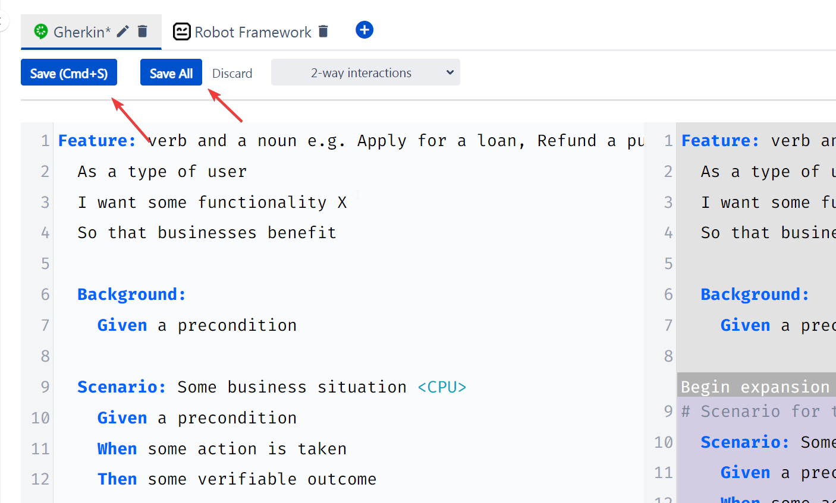Rename Gherkin tab via pencil icon
The width and height of the screenshot is (836, 503).
[x=122, y=31]
